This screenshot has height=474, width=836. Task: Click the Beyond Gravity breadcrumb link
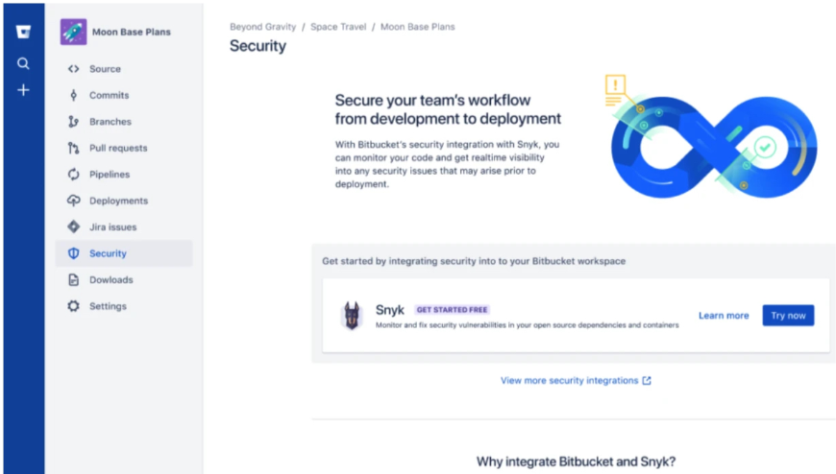(264, 27)
